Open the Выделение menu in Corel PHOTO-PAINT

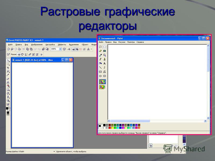coord(74,45)
